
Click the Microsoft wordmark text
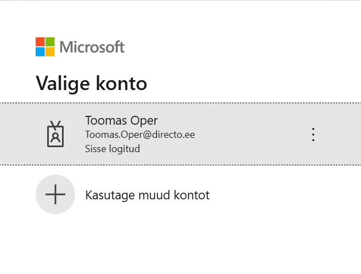(x=92, y=47)
